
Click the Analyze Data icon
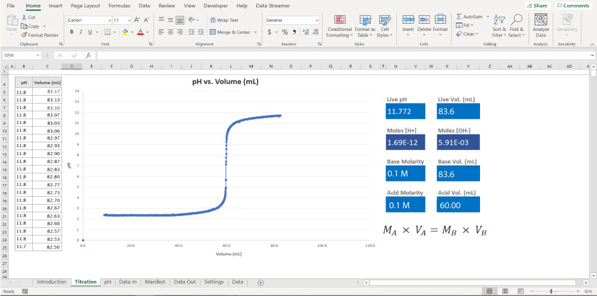coord(541,20)
